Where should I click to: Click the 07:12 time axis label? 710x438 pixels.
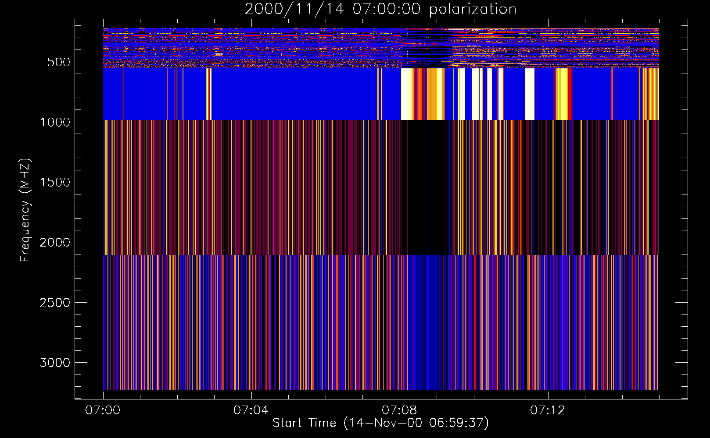tap(548, 410)
